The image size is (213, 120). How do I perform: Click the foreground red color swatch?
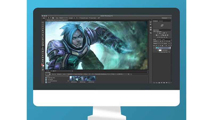(42, 65)
